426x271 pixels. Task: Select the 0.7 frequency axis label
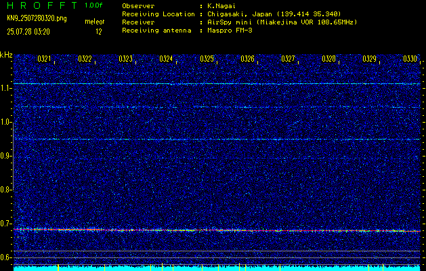5,224
